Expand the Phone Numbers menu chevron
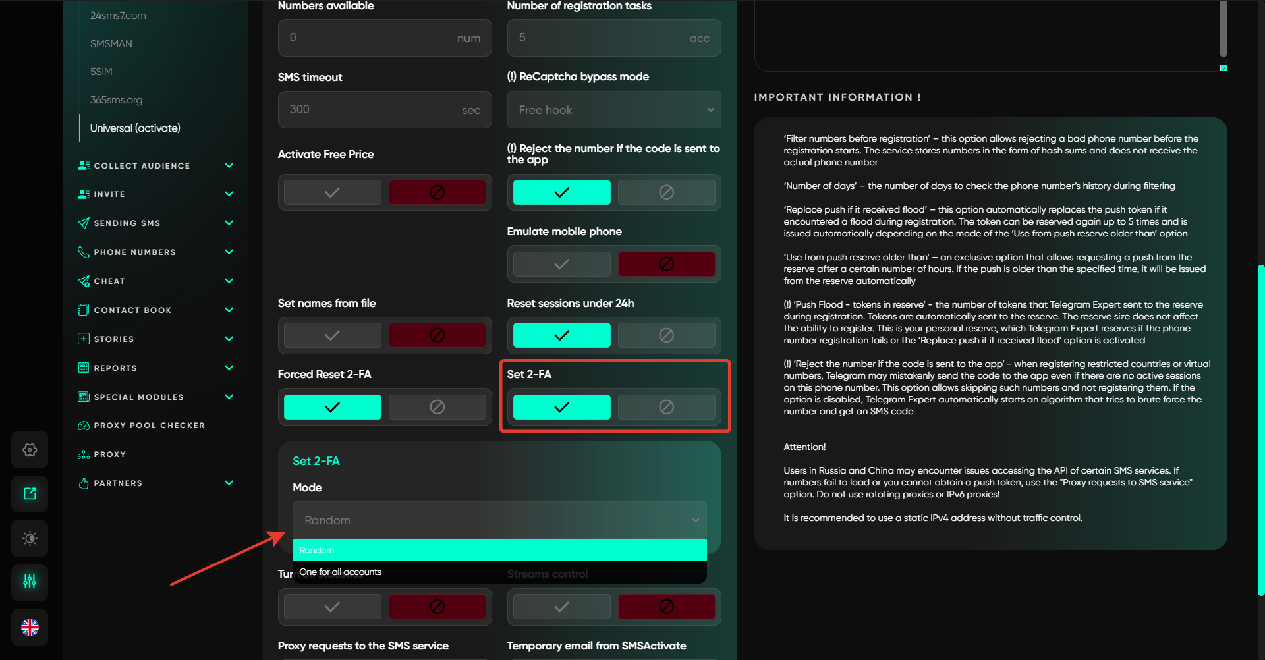1265x660 pixels. click(229, 252)
